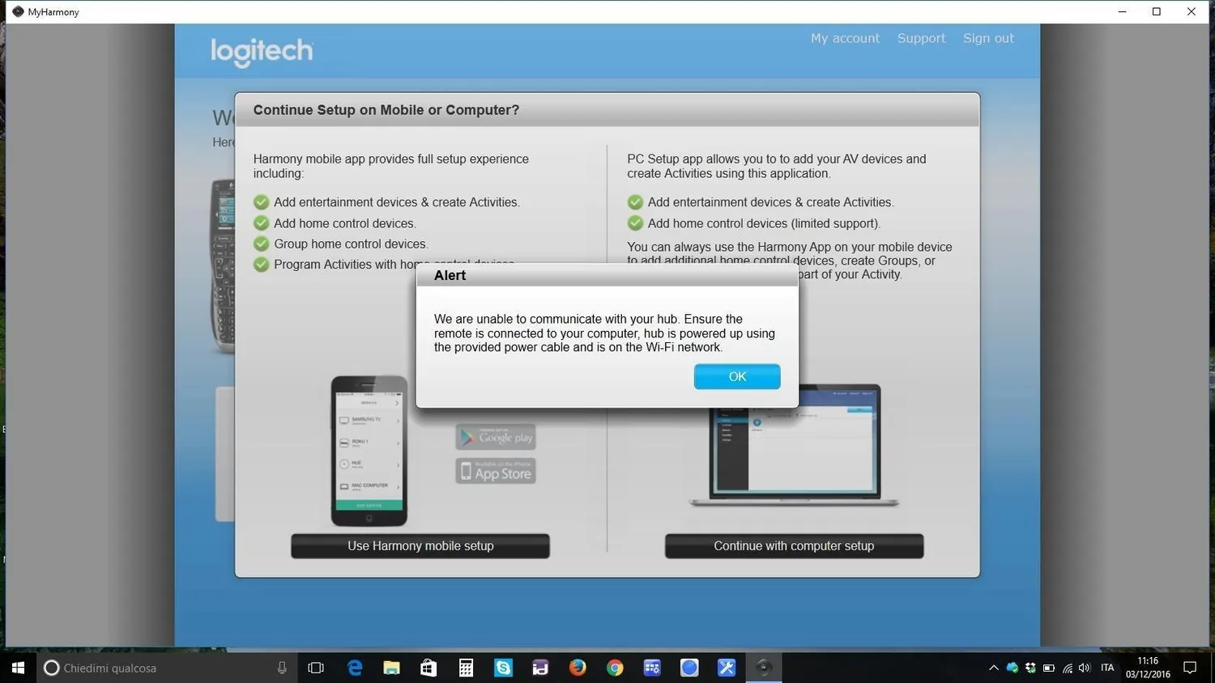1215x683 pixels.
Task: Click the ITA language indicator
Action: 1107,668
